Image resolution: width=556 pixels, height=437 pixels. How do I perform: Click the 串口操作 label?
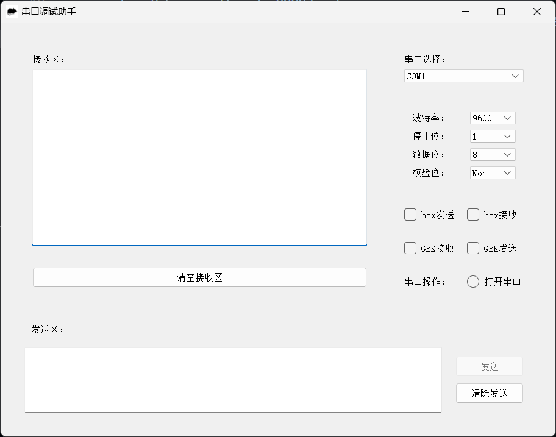pos(425,282)
